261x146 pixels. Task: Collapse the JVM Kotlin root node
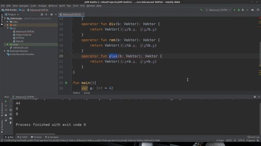coord(5,19)
